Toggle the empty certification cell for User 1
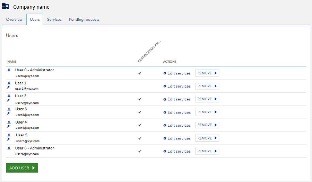Viewport: 312px width, 182px height. (x=140, y=86)
